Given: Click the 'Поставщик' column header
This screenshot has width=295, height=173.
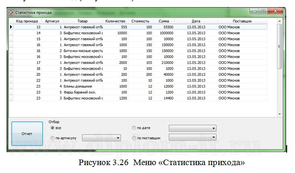Looking at the screenshot, I should [x=242, y=21].
